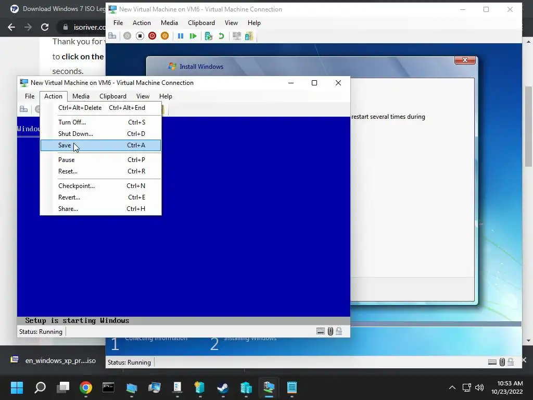Image resolution: width=533 pixels, height=400 pixels.
Task: Open Help menu in front VM window
Action: (166, 96)
